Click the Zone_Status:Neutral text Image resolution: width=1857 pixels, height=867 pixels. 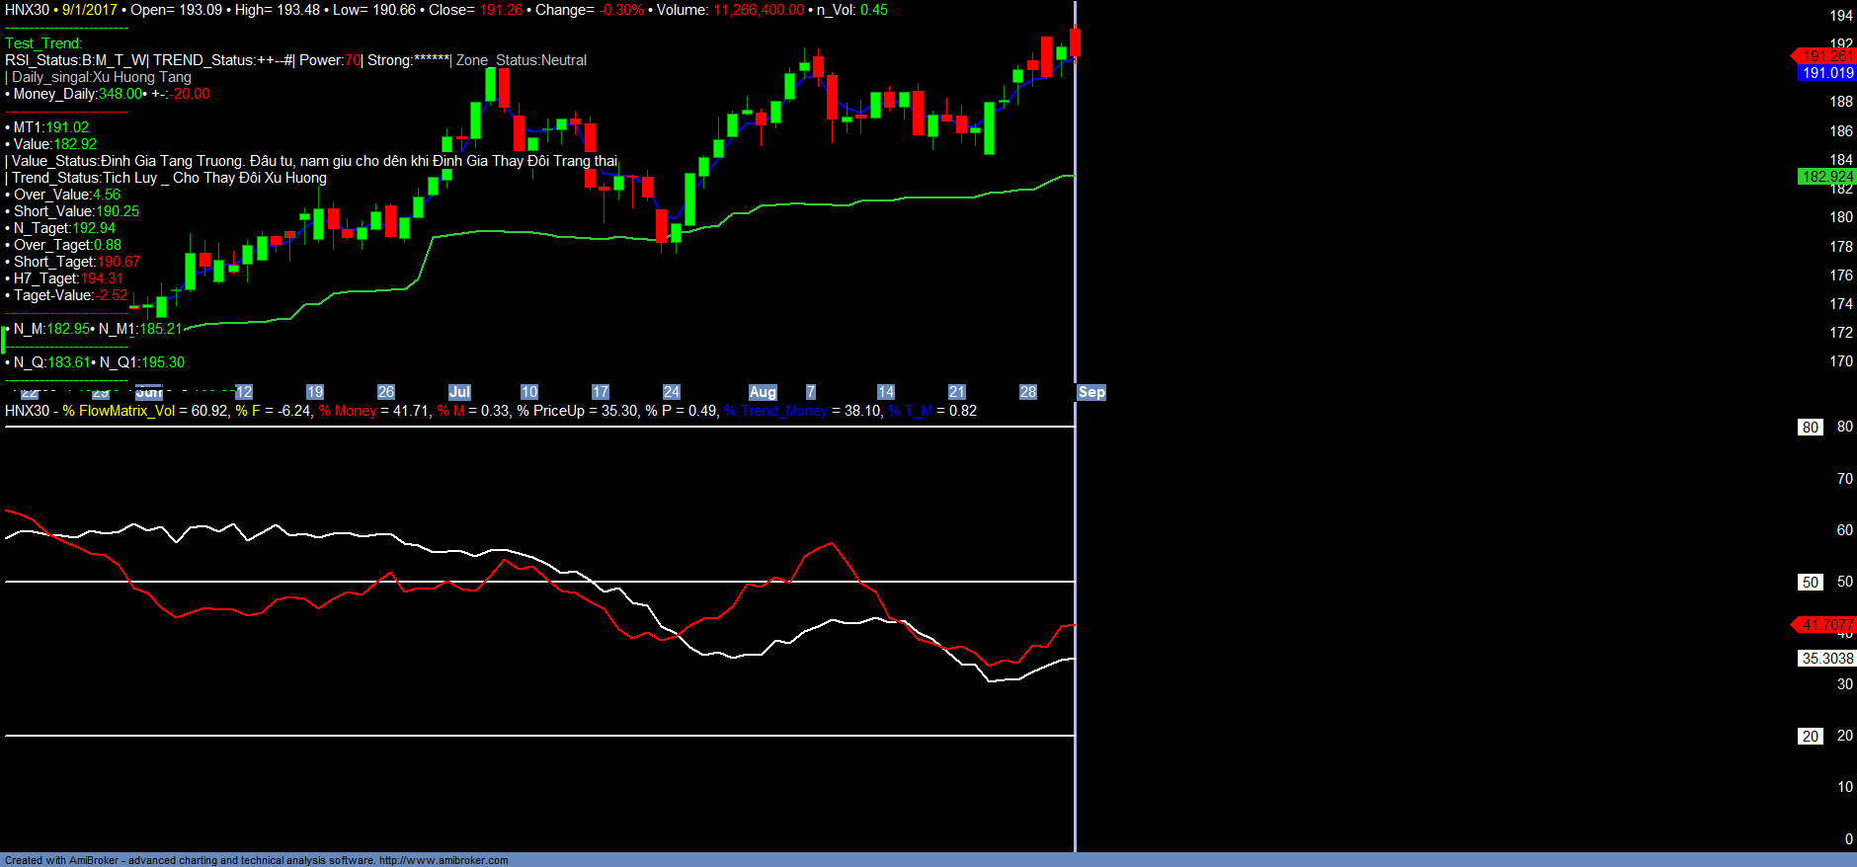[x=522, y=60]
